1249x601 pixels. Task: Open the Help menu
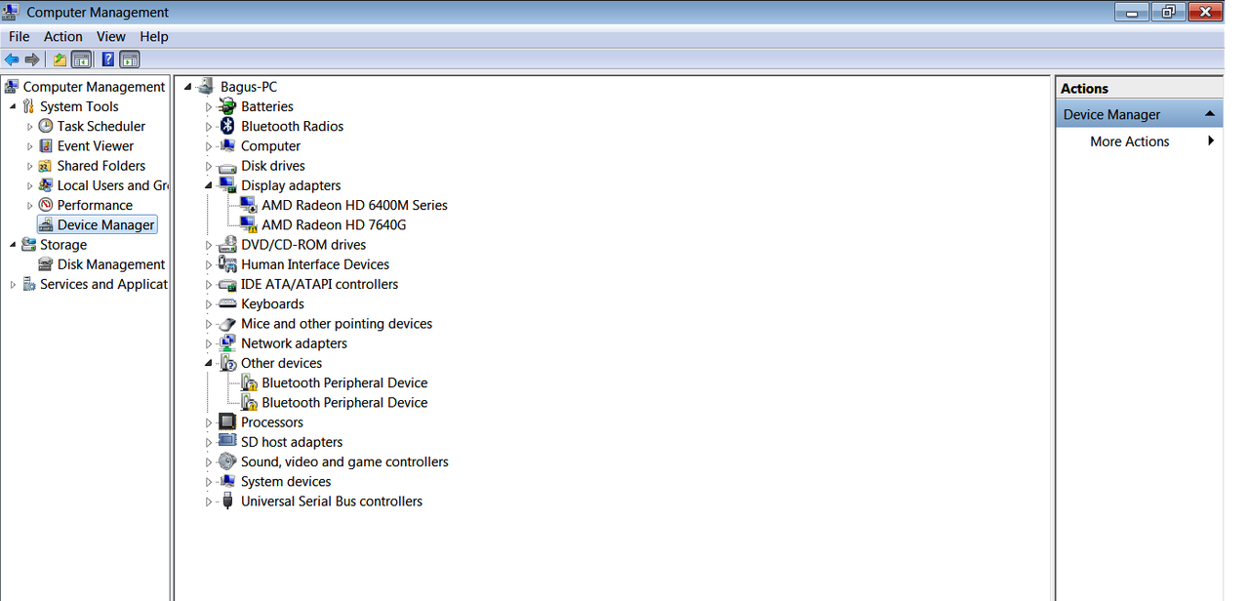coord(154,36)
